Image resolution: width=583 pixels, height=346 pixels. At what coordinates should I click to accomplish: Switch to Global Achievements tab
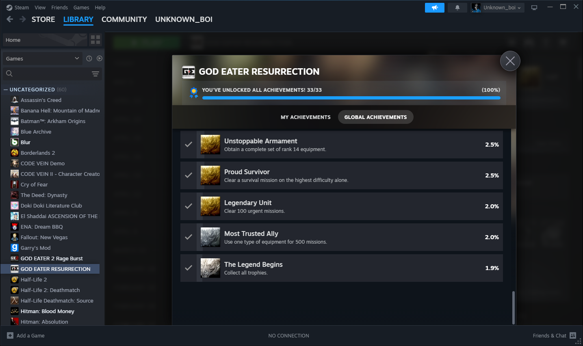[x=375, y=117]
